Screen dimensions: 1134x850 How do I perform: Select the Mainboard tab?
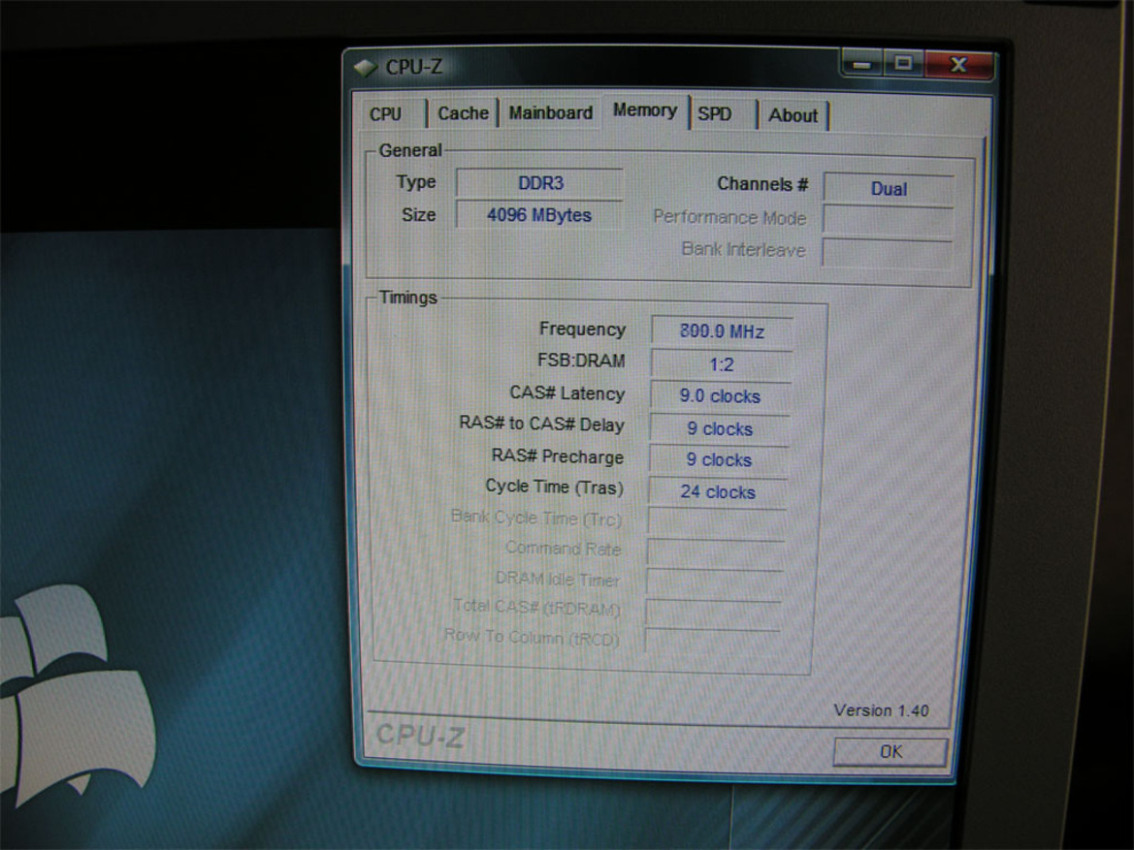coord(550,112)
